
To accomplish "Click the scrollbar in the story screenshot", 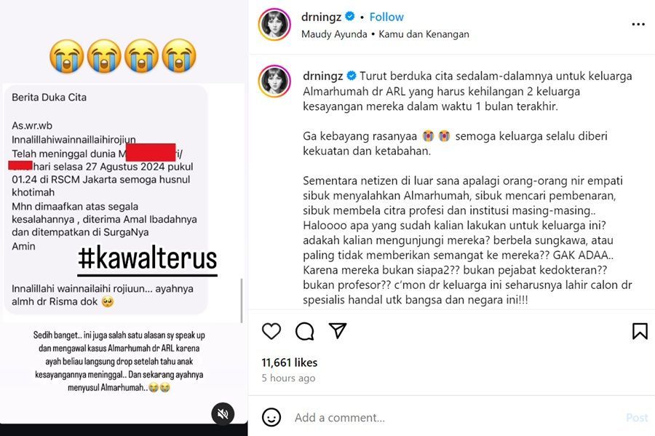I will click(x=242, y=301).
